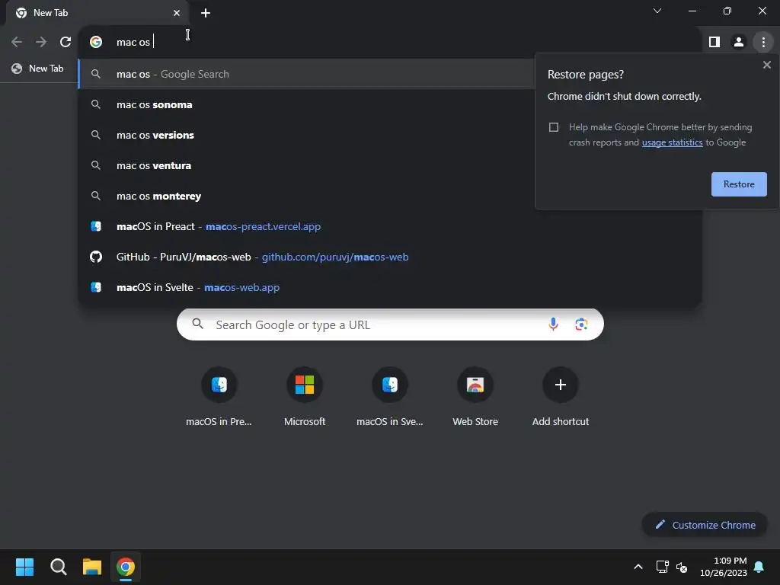The width and height of the screenshot is (780, 585).
Task: Click search icon beside 'mac os sonoma'
Action: click(96, 104)
